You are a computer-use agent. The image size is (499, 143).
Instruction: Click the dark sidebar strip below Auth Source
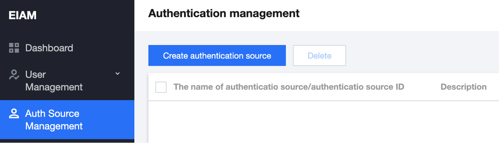point(67,141)
